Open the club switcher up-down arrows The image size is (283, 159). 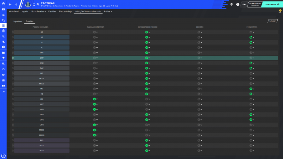(34, 5)
